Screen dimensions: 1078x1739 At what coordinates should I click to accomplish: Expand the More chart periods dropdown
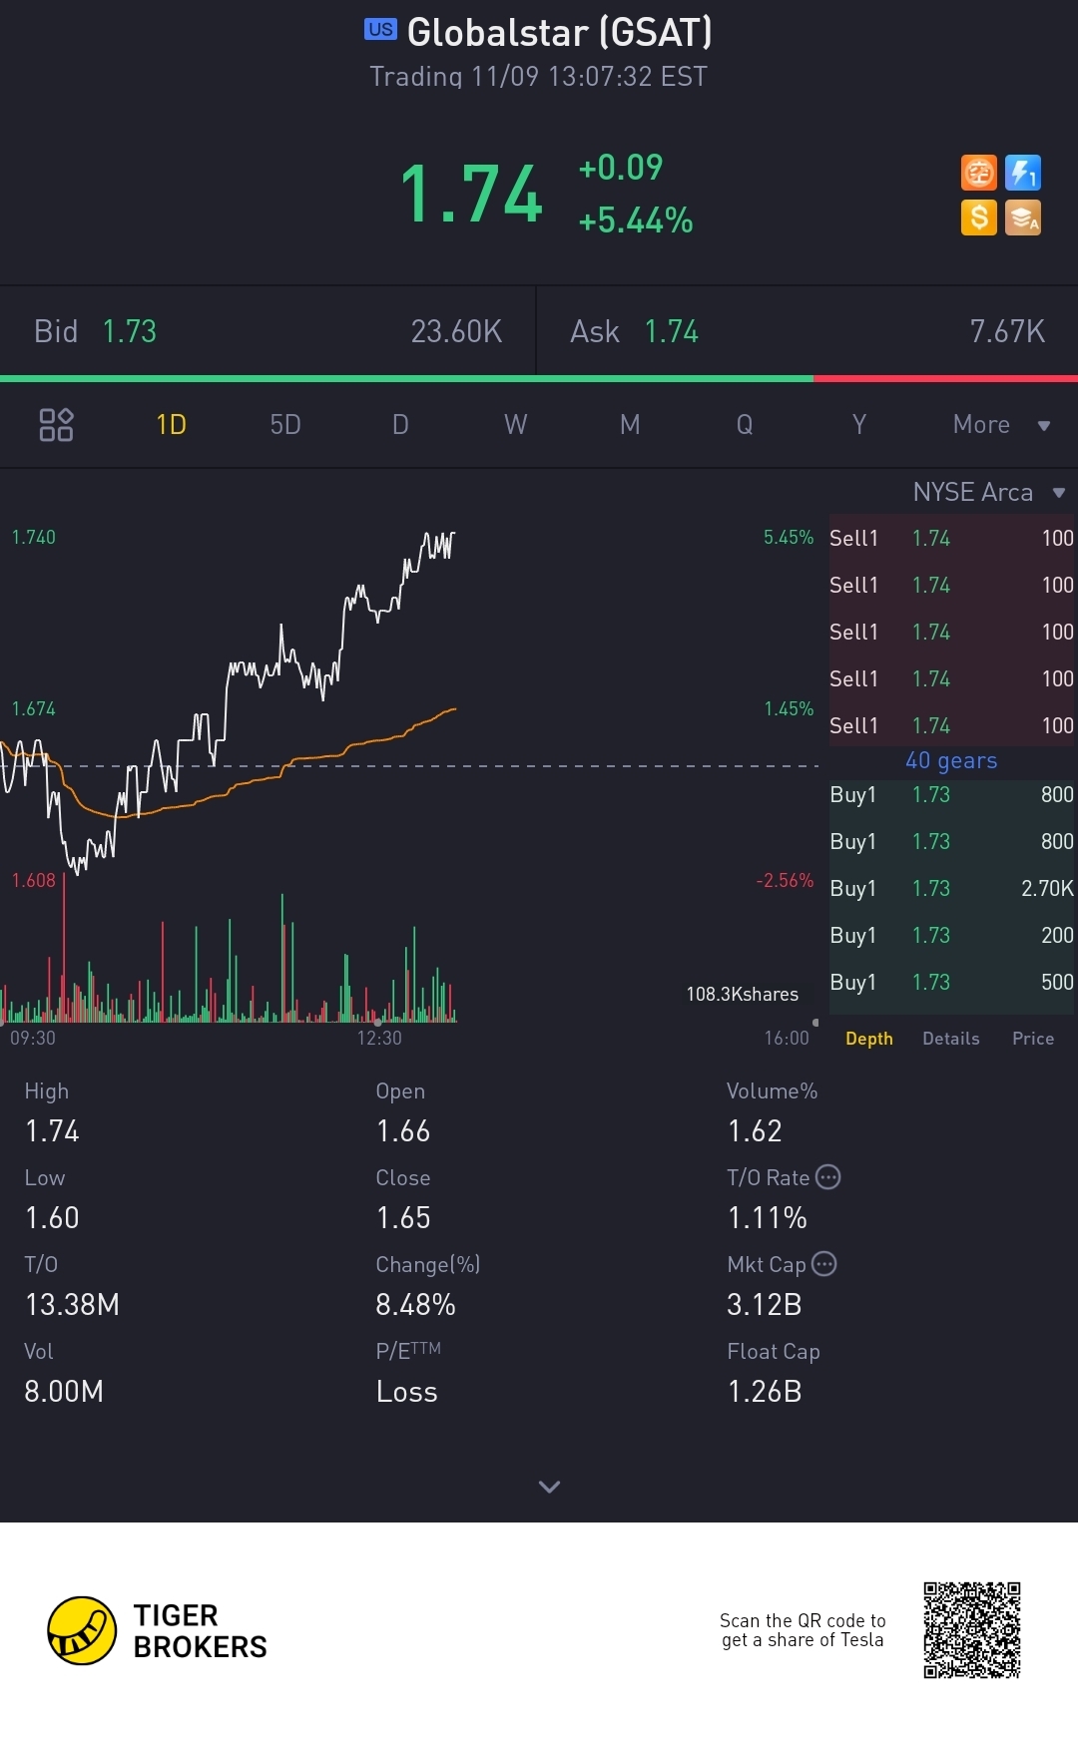pos(1001,425)
